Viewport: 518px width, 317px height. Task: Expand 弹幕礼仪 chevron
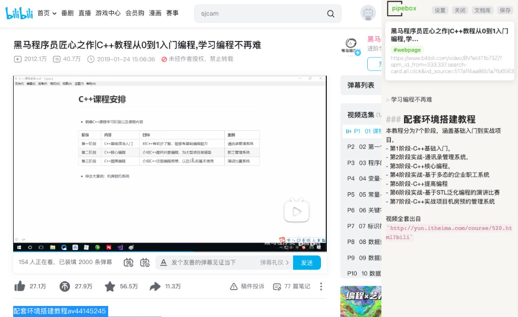[x=287, y=262]
